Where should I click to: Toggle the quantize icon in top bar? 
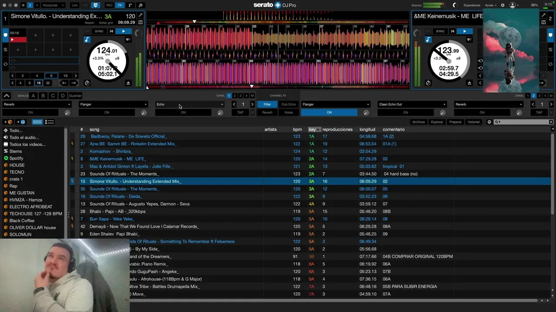click(x=96, y=5)
